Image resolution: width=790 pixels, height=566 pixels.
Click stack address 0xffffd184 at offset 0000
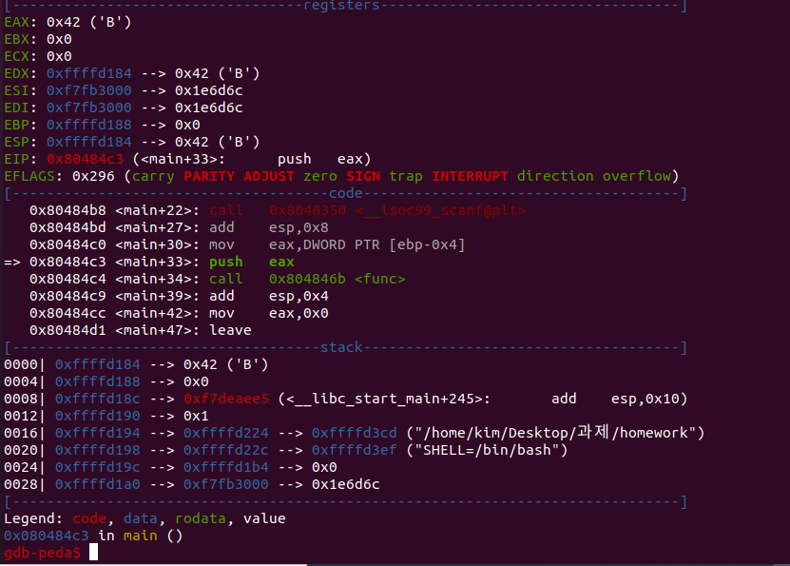coord(98,365)
